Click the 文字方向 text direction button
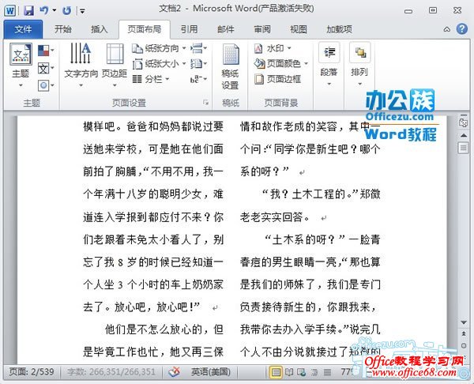Viewport: 474px width, 384px height. [x=81, y=66]
